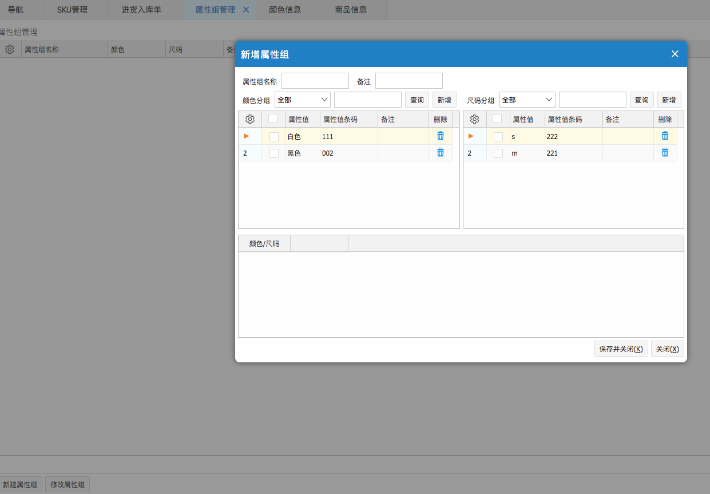Tick the checkbox for 黑色 color
The image size is (710, 494).
tap(274, 153)
